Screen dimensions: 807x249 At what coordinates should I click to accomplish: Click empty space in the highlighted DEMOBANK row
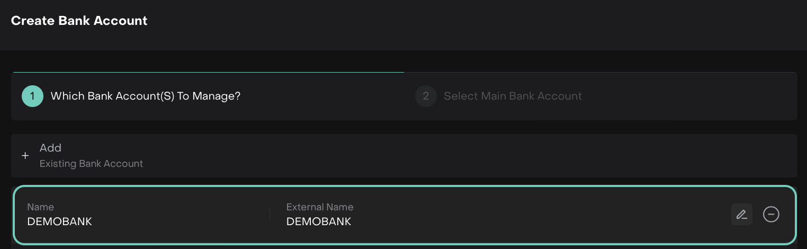[x=530, y=215]
